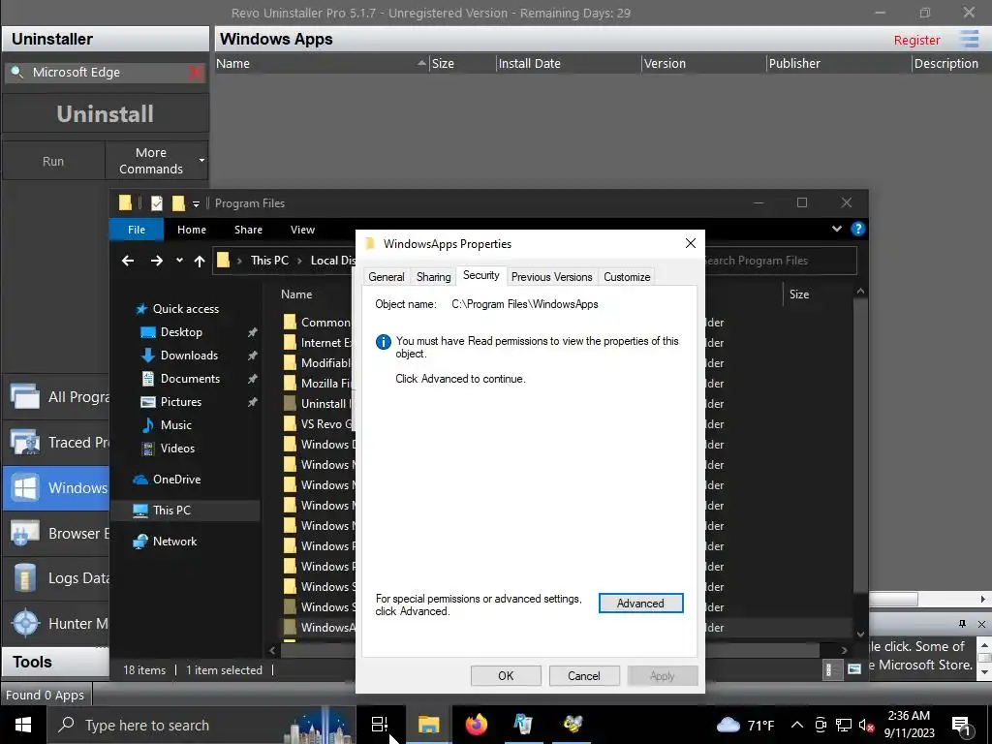The image size is (992, 744).
Task: Clear the Microsoft Edge search with red X
Action: [x=196, y=73]
